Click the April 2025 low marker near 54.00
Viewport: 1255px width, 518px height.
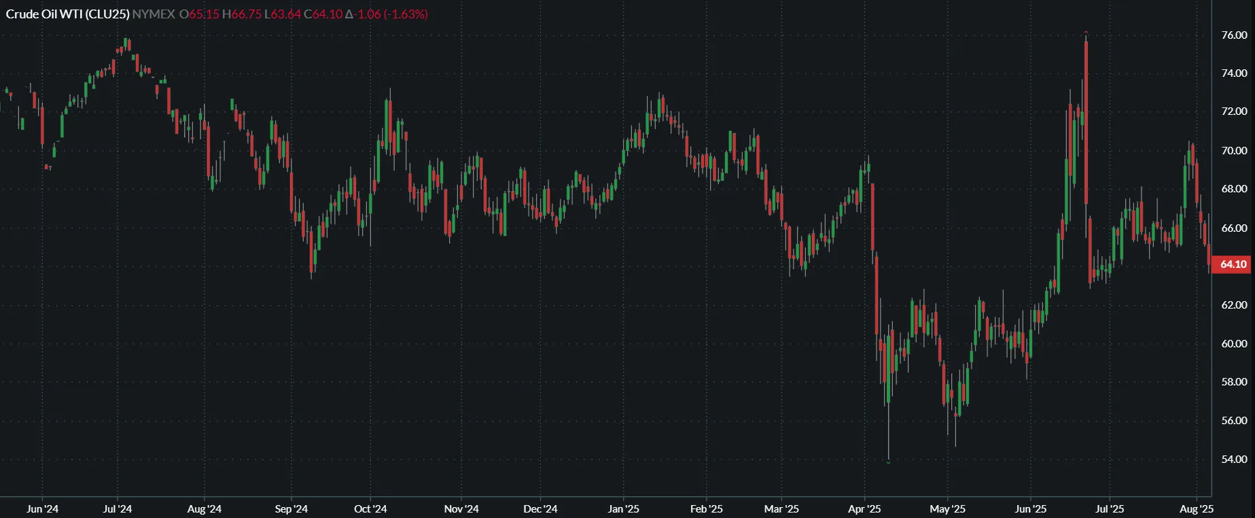click(889, 462)
